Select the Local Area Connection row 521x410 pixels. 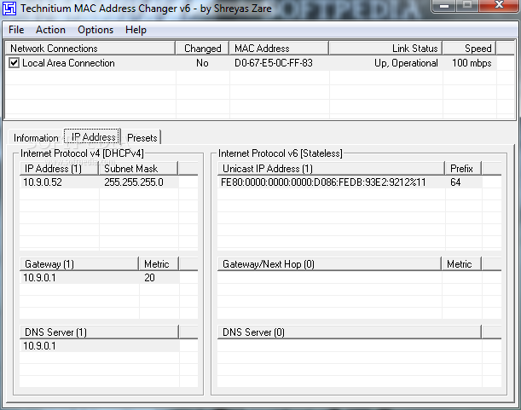click(x=252, y=63)
